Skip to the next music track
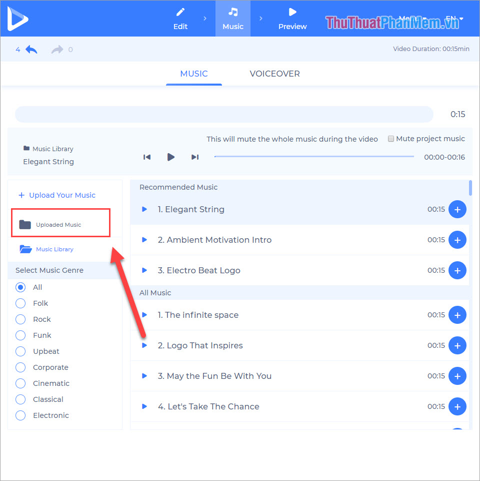The image size is (480, 481). click(195, 157)
